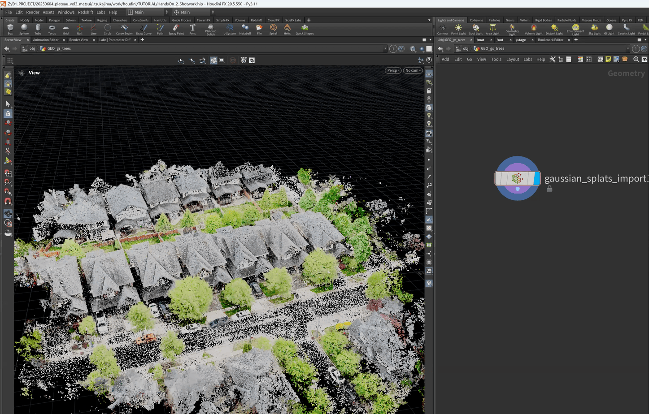Viewport: 649px width, 414px height.
Task: Click the Environment Light shelf tool
Action: pyautogui.click(x=575, y=29)
